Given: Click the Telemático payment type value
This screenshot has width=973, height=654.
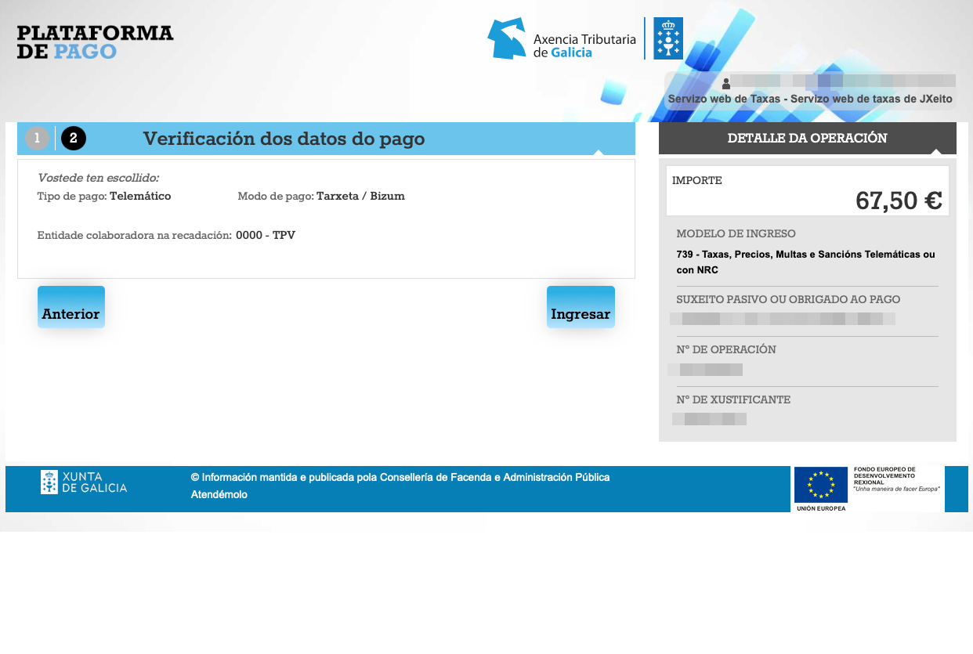Looking at the screenshot, I should (140, 197).
